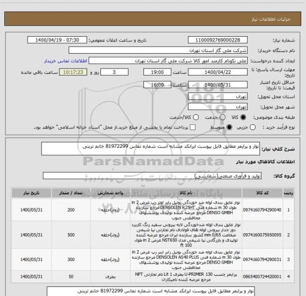This screenshot has width=306, height=296.
Task: Click the شرح کلی نیاز description box
Action: [x=150, y=149]
